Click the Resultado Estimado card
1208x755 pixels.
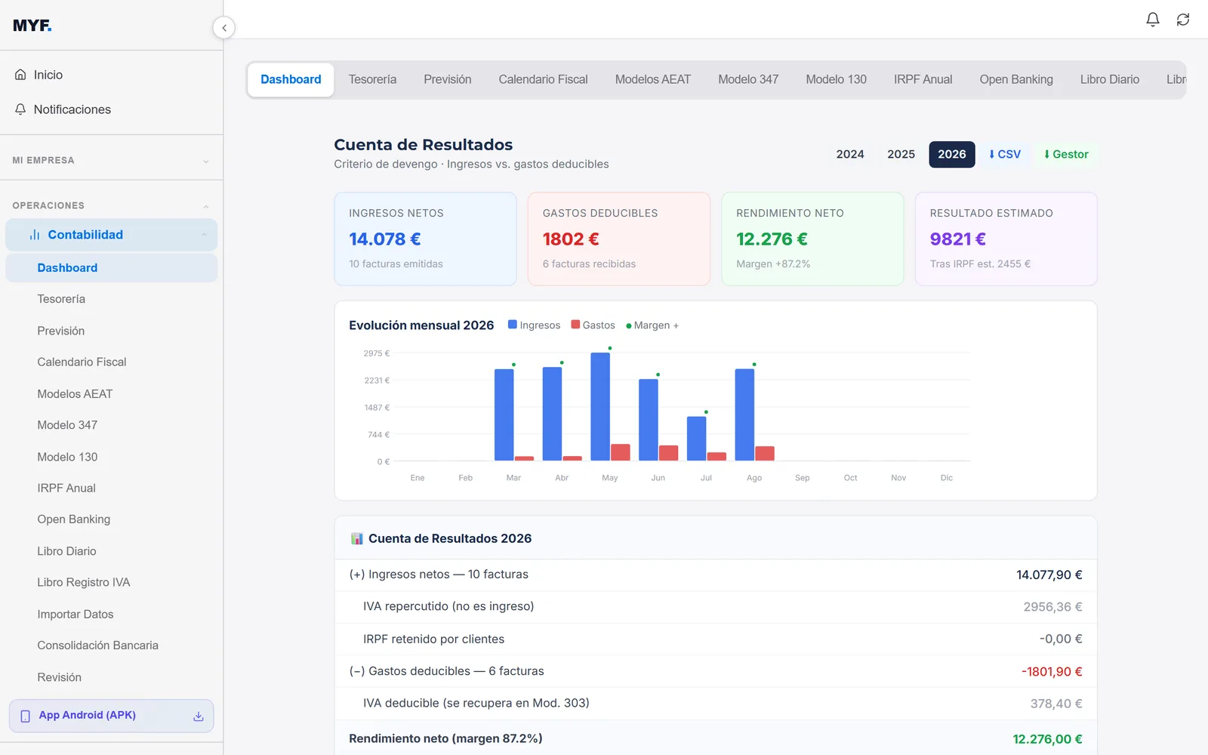[1006, 239]
